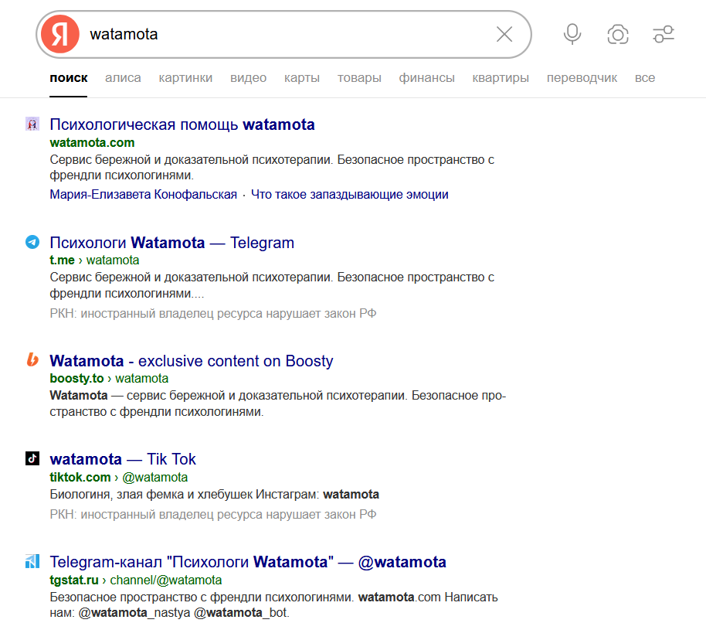Open image search camera icon
706x640 pixels.
point(618,34)
